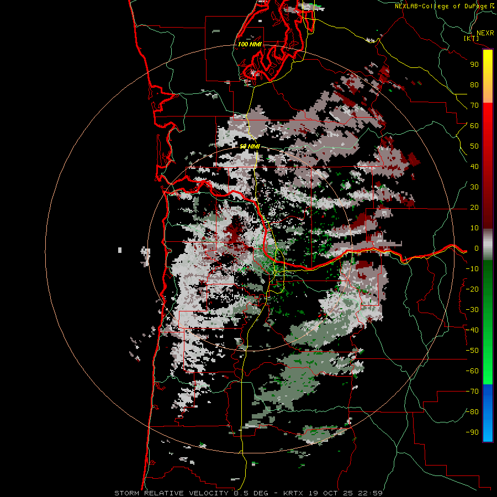Viewport: 497px width, 497px height.
Task: Click the -40 value on the velocity scale
Action: (472, 330)
